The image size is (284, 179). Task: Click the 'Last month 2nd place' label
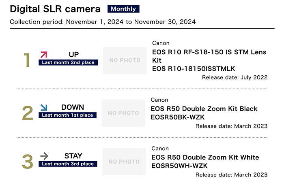pos(68,62)
